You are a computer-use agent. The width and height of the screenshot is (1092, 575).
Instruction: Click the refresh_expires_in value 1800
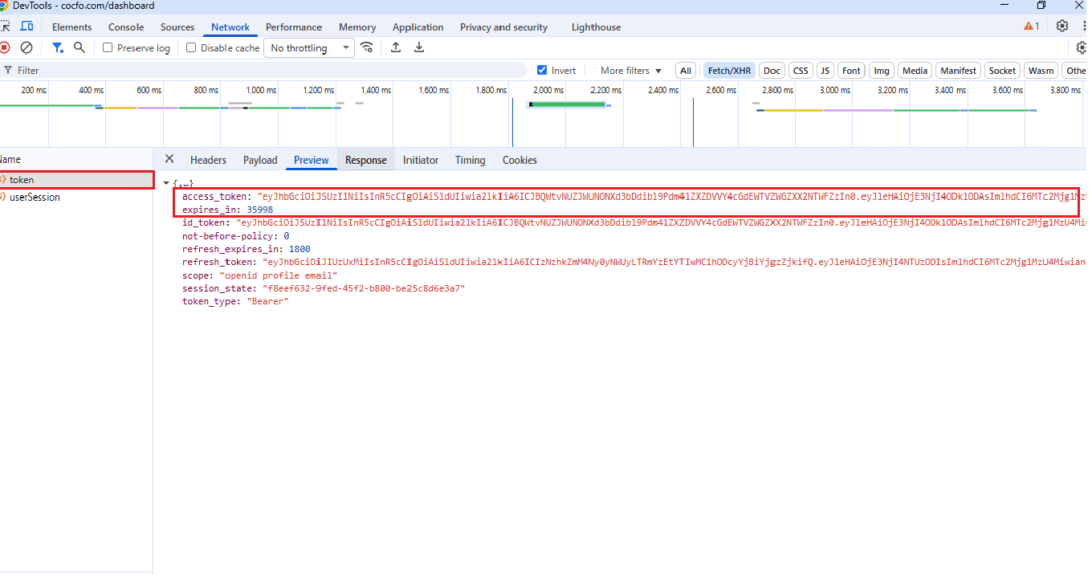coord(299,249)
